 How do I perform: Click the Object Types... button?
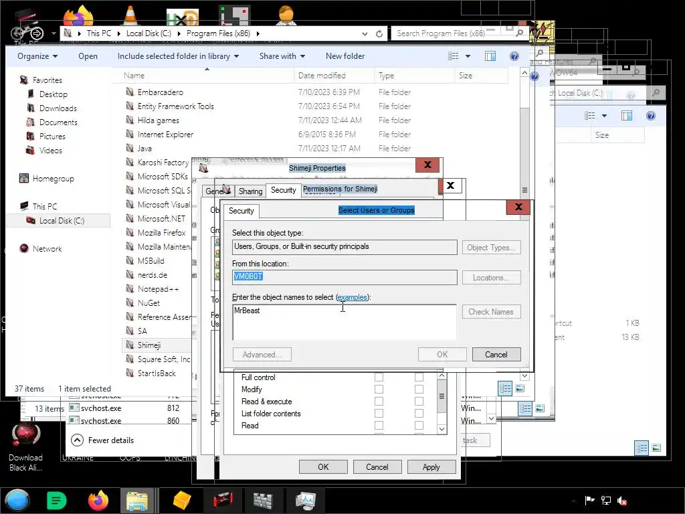[x=492, y=248]
